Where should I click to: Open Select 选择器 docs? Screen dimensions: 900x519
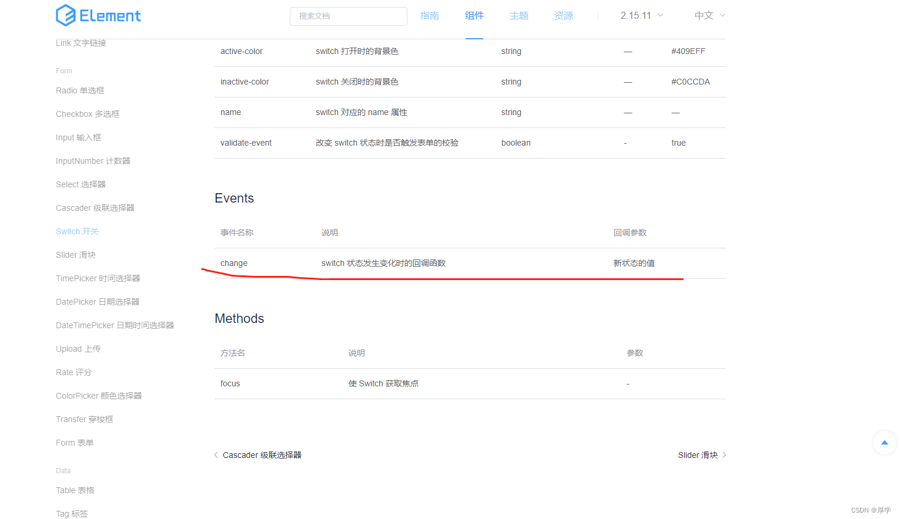(81, 184)
